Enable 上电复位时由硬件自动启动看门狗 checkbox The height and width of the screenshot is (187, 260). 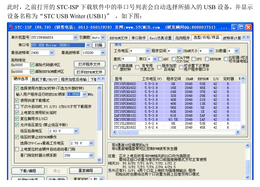click(17, 149)
